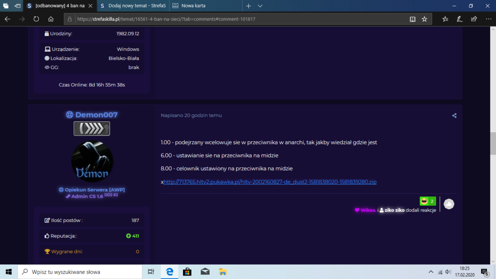The height and width of the screenshot is (279, 496).
Task: Click the laughing reaction count badge
Action: (x=428, y=201)
